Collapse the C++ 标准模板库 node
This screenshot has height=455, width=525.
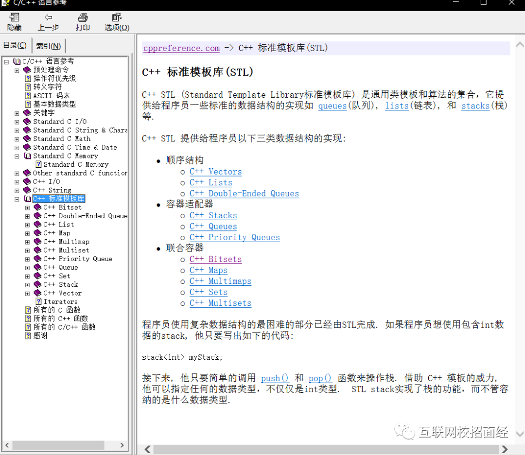click(17, 199)
